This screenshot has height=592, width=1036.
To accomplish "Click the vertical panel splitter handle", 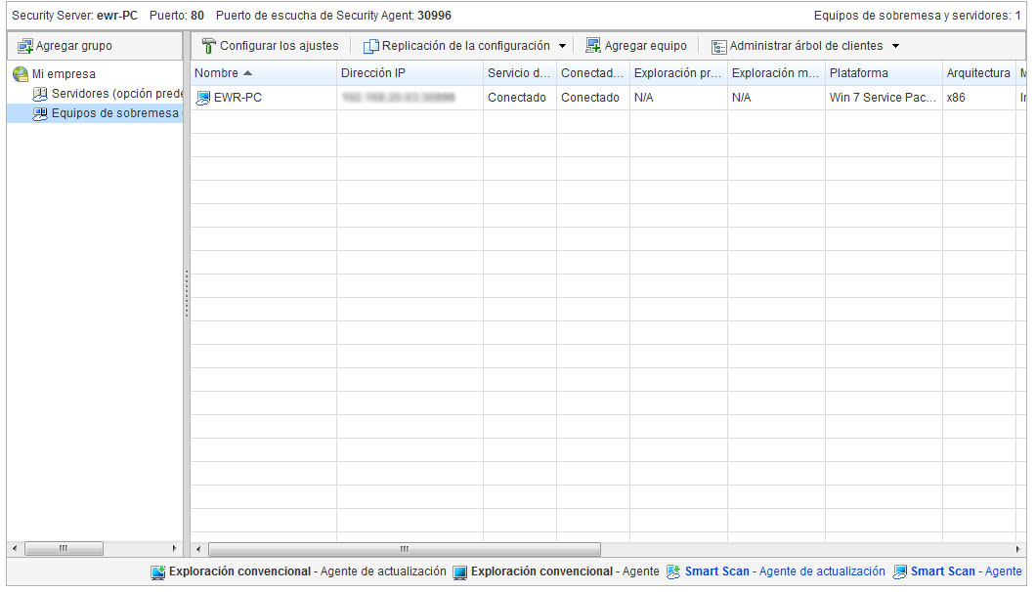I will pyautogui.click(x=187, y=293).
